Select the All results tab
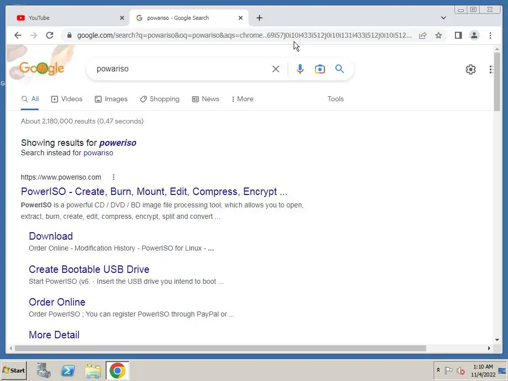The width and height of the screenshot is (508, 381). coord(30,99)
